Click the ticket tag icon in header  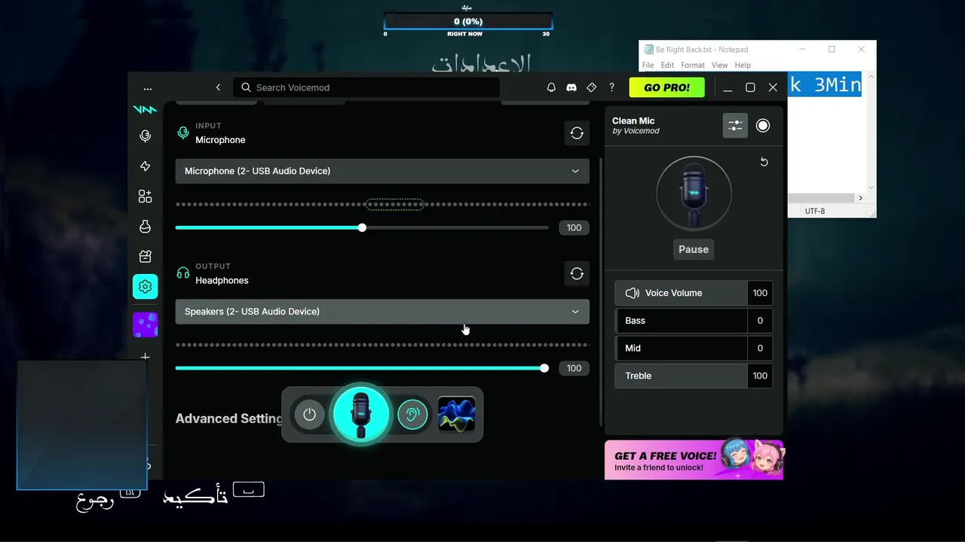592,87
